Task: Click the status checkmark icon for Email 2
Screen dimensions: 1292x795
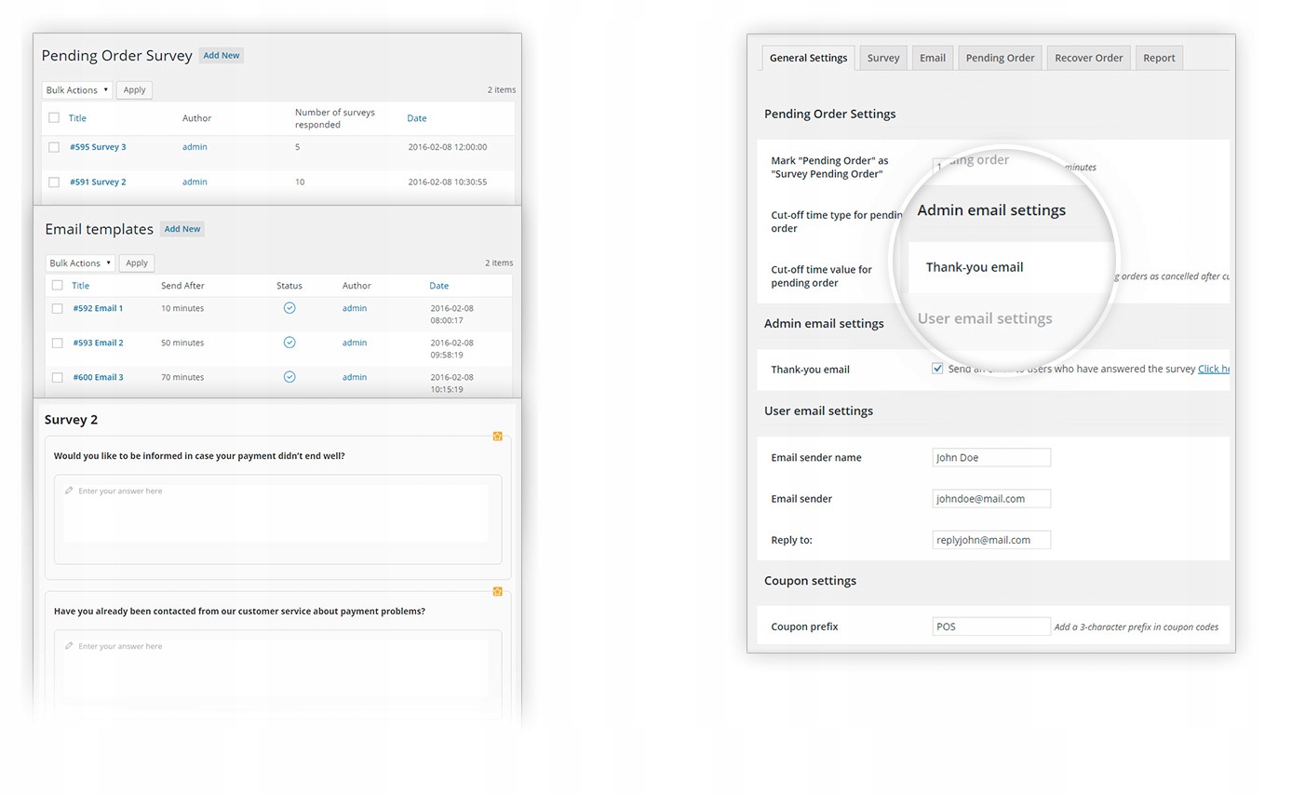Action: (x=289, y=343)
